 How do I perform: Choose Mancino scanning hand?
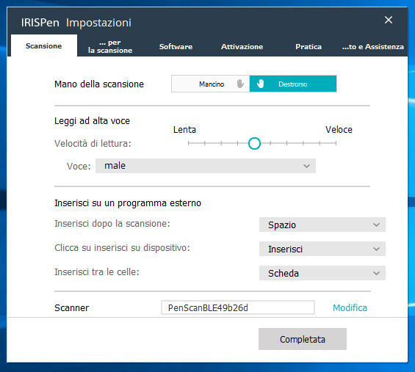(x=210, y=84)
